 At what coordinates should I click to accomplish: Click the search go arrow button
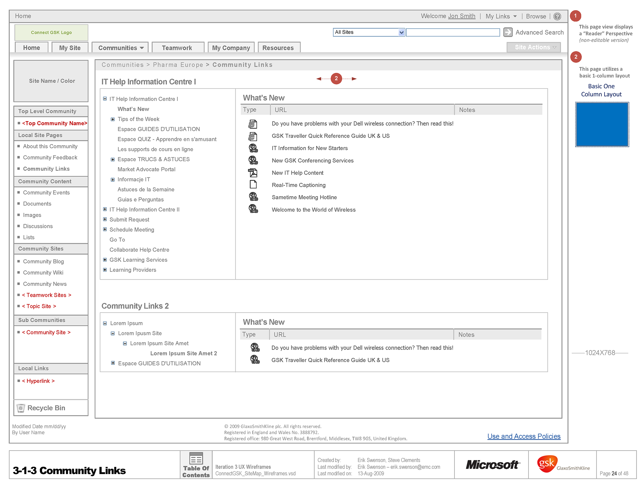[507, 32]
